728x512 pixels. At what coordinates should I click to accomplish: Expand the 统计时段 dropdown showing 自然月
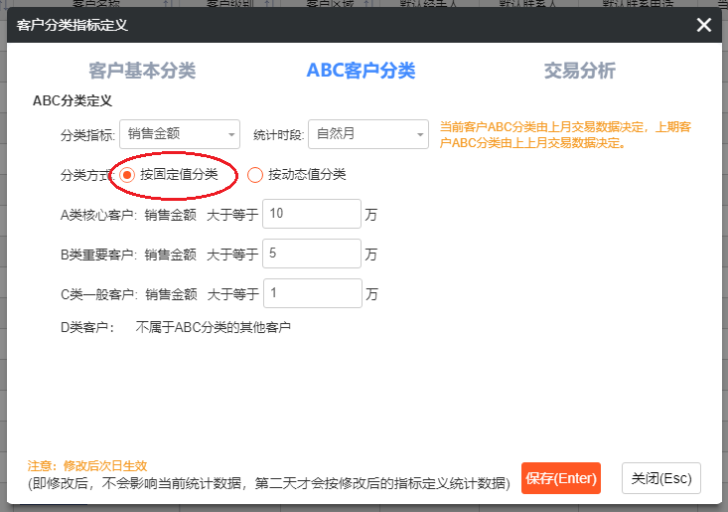tap(367, 134)
